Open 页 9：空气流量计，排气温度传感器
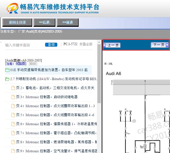The width and height of the screenshot is (170, 153). click(x=56, y=151)
